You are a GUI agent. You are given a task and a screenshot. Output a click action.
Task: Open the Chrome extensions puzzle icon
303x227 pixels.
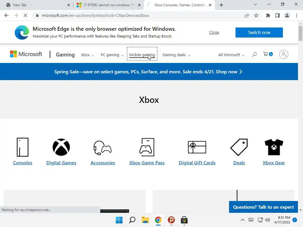point(268,15)
